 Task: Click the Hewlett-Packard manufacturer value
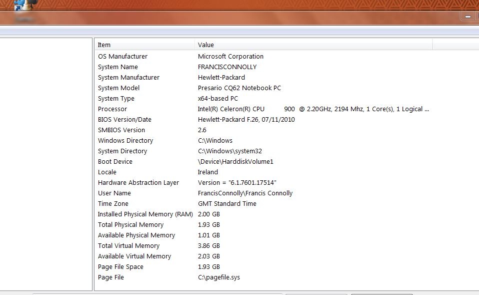coord(221,78)
